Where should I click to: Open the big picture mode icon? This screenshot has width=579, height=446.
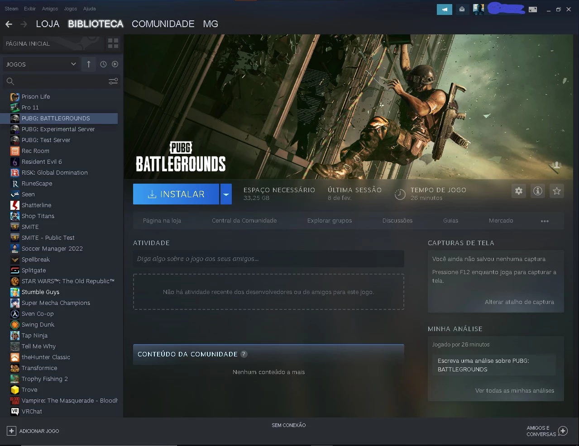533,9
